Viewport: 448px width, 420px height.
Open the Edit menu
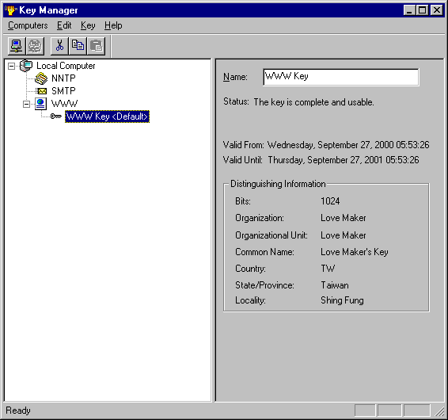point(64,25)
